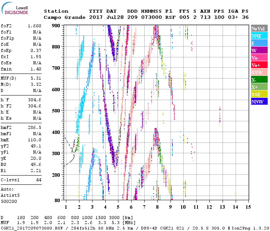This screenshot has width=270, height=231.
Task: Select the Vo+ red legend swatch
Action: [259, 65]
